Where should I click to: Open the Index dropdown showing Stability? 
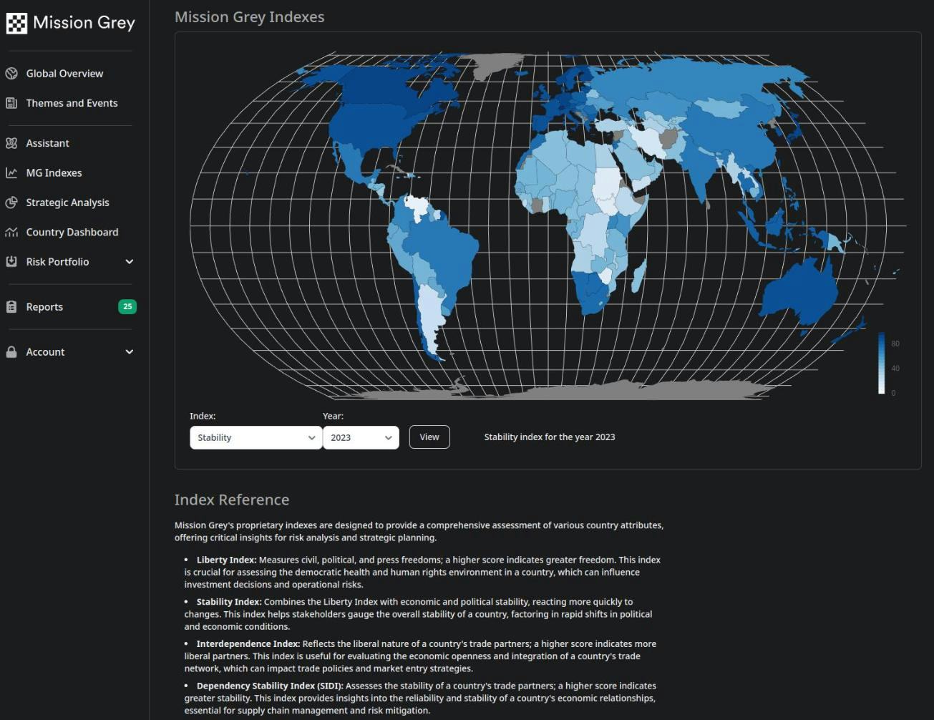255,437
